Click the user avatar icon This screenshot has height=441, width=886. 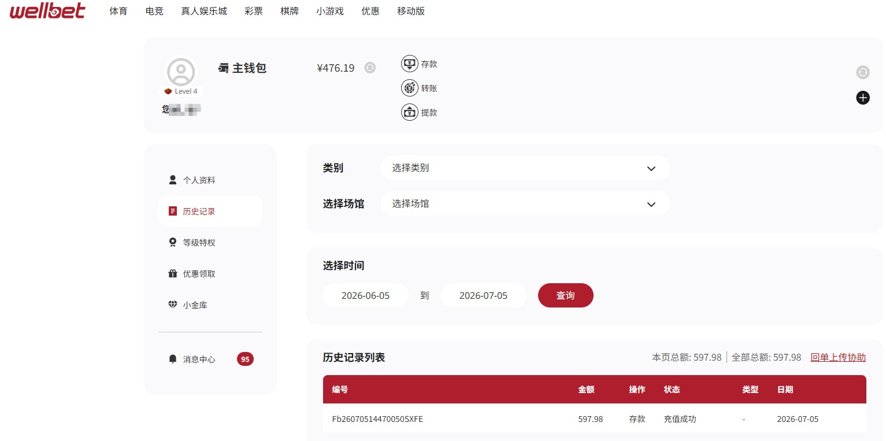click(x=181, y=72)
